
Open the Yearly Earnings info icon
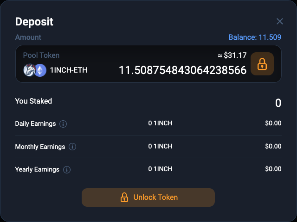coord(67,170)
